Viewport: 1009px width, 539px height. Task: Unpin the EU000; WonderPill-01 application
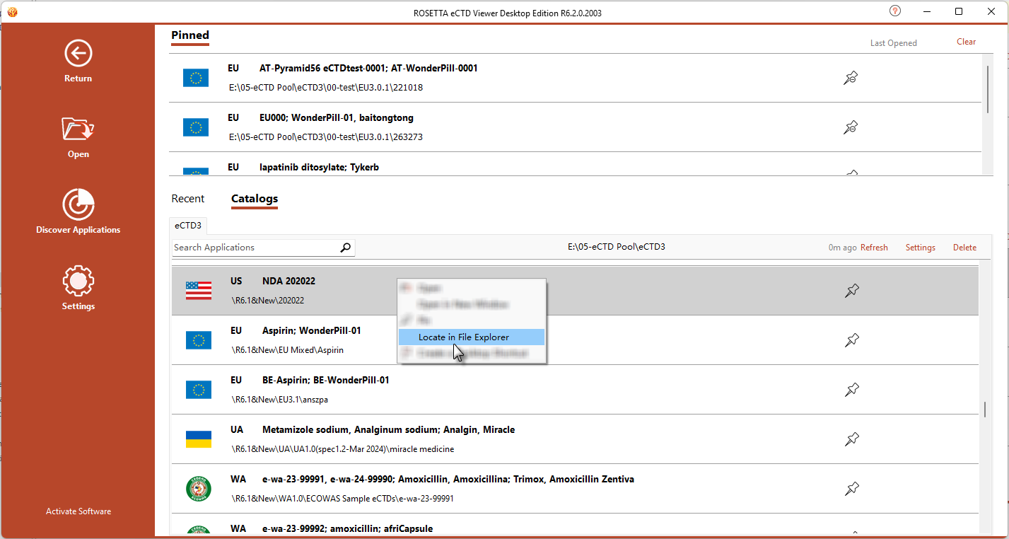(851, 127)
